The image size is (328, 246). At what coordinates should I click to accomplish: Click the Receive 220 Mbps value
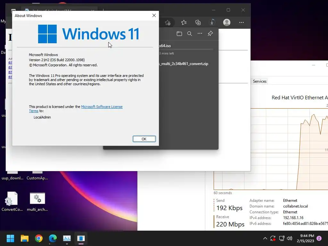click(230, 224)
